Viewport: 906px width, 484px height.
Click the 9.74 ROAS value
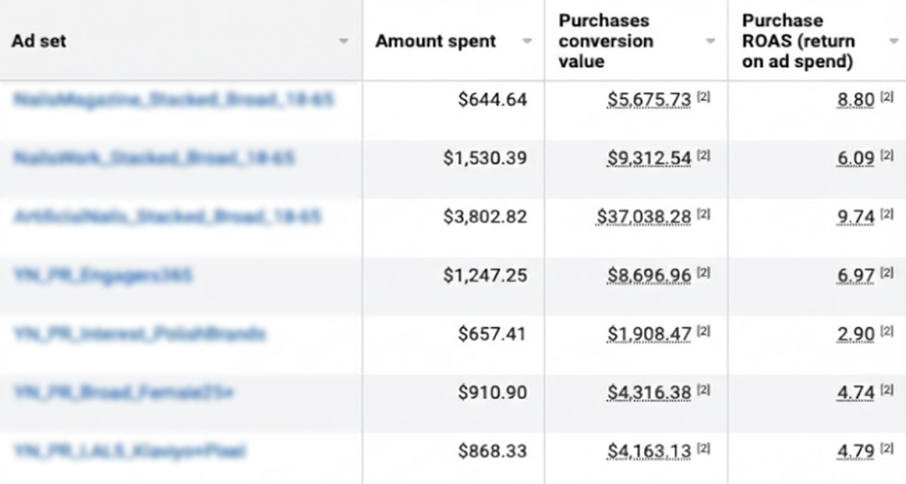856,217
